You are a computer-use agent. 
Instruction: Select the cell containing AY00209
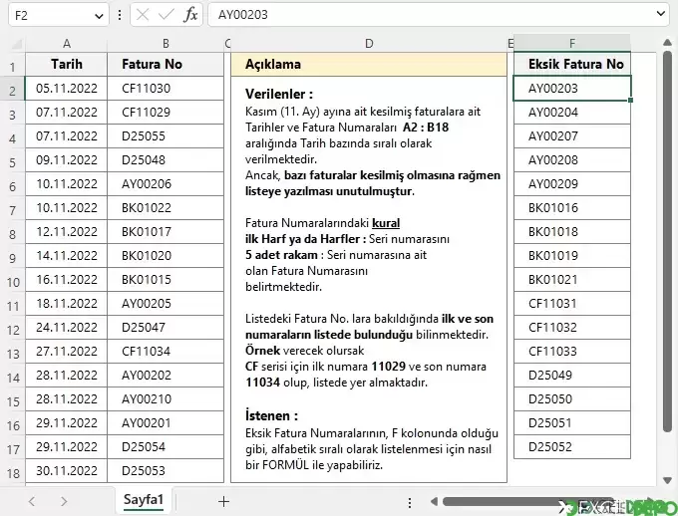(572, 184)
